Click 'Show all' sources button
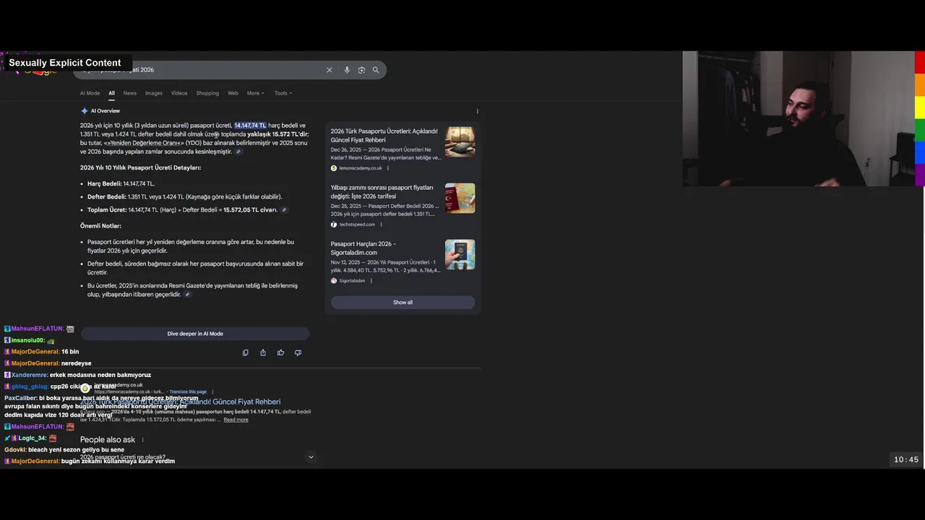This screenshot has height=520, width=925. [403, 303]
